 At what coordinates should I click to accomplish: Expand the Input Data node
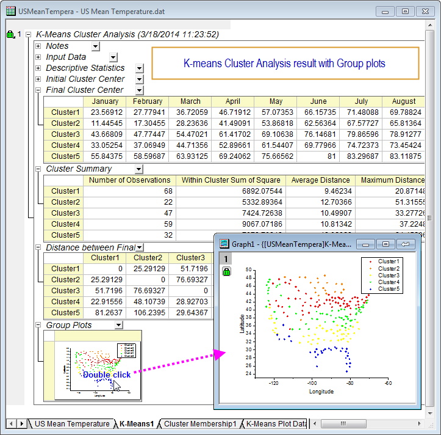[x=38, y=57]
